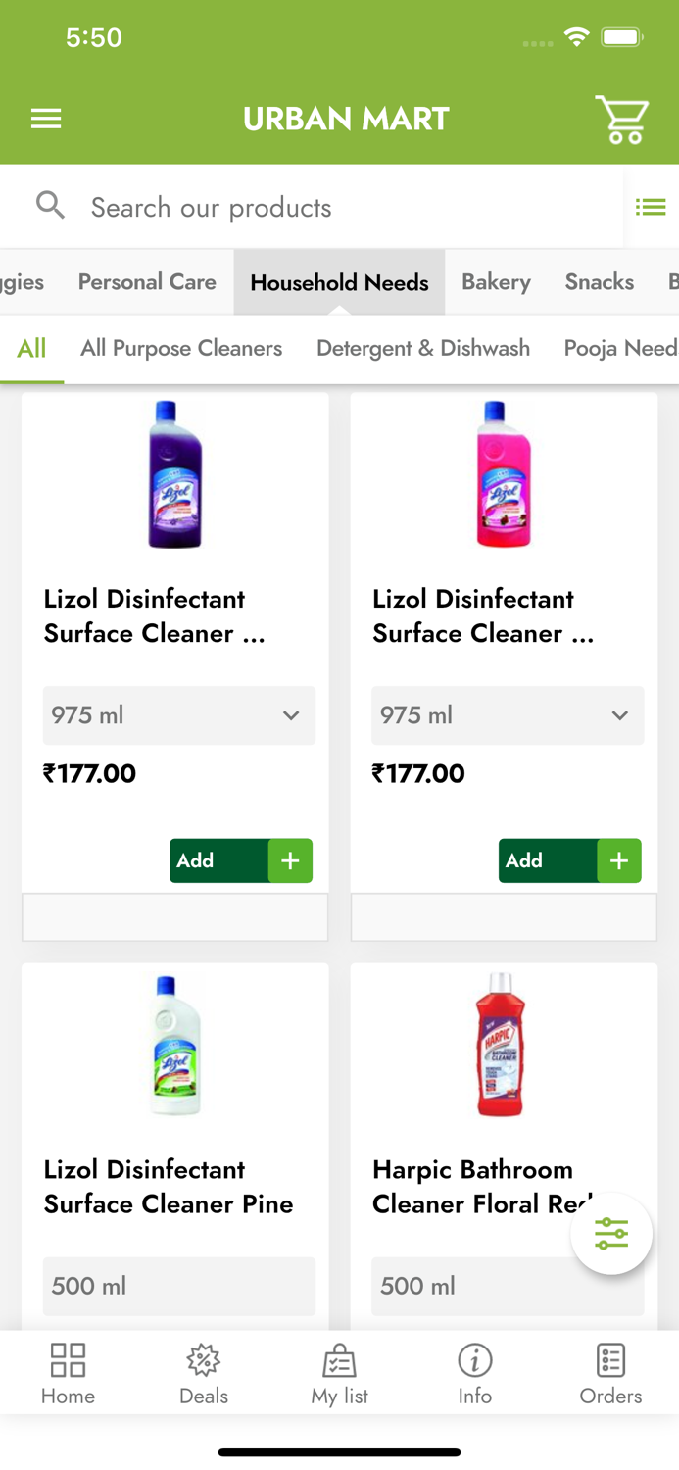Screen dimensions: 679x1470
Task: Open the Info page
Action: coord(475,1374)
